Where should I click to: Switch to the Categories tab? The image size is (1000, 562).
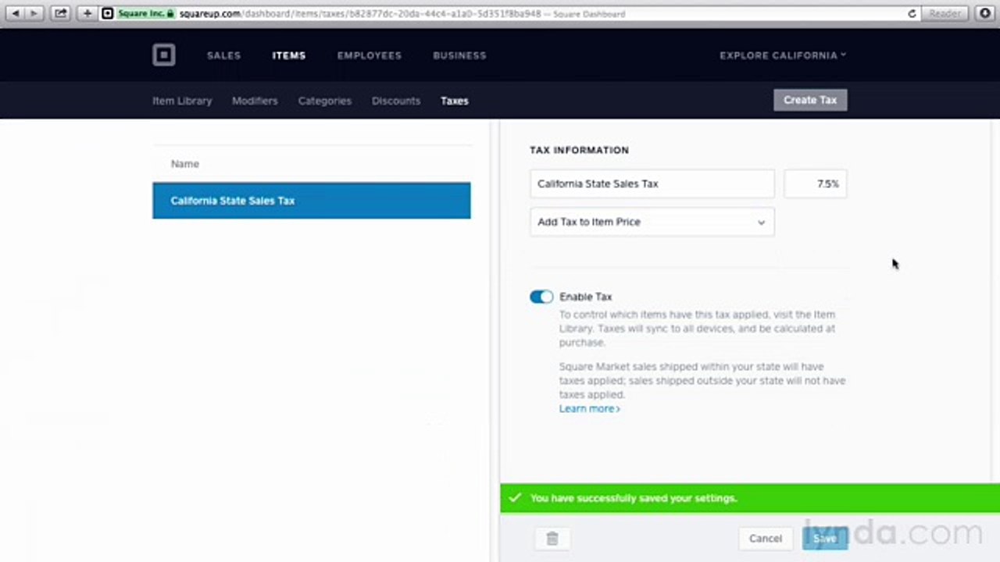pos(324,101)
